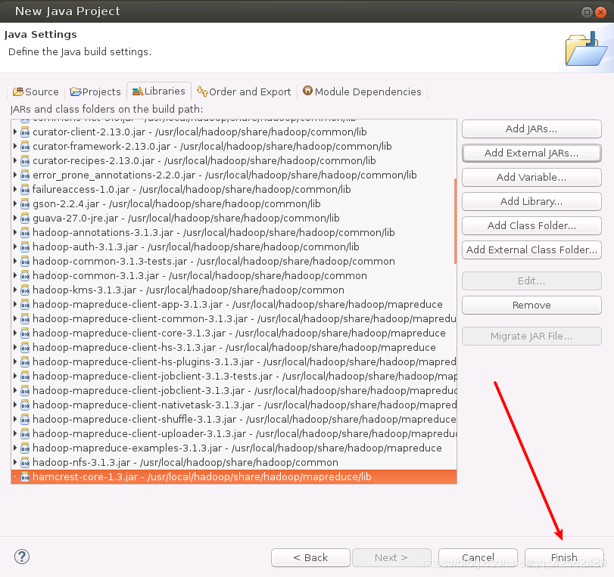Click the jar icon of hadoop-mapreduce-client-hs-plugins-3.1.3.jar

coord(25,362)
